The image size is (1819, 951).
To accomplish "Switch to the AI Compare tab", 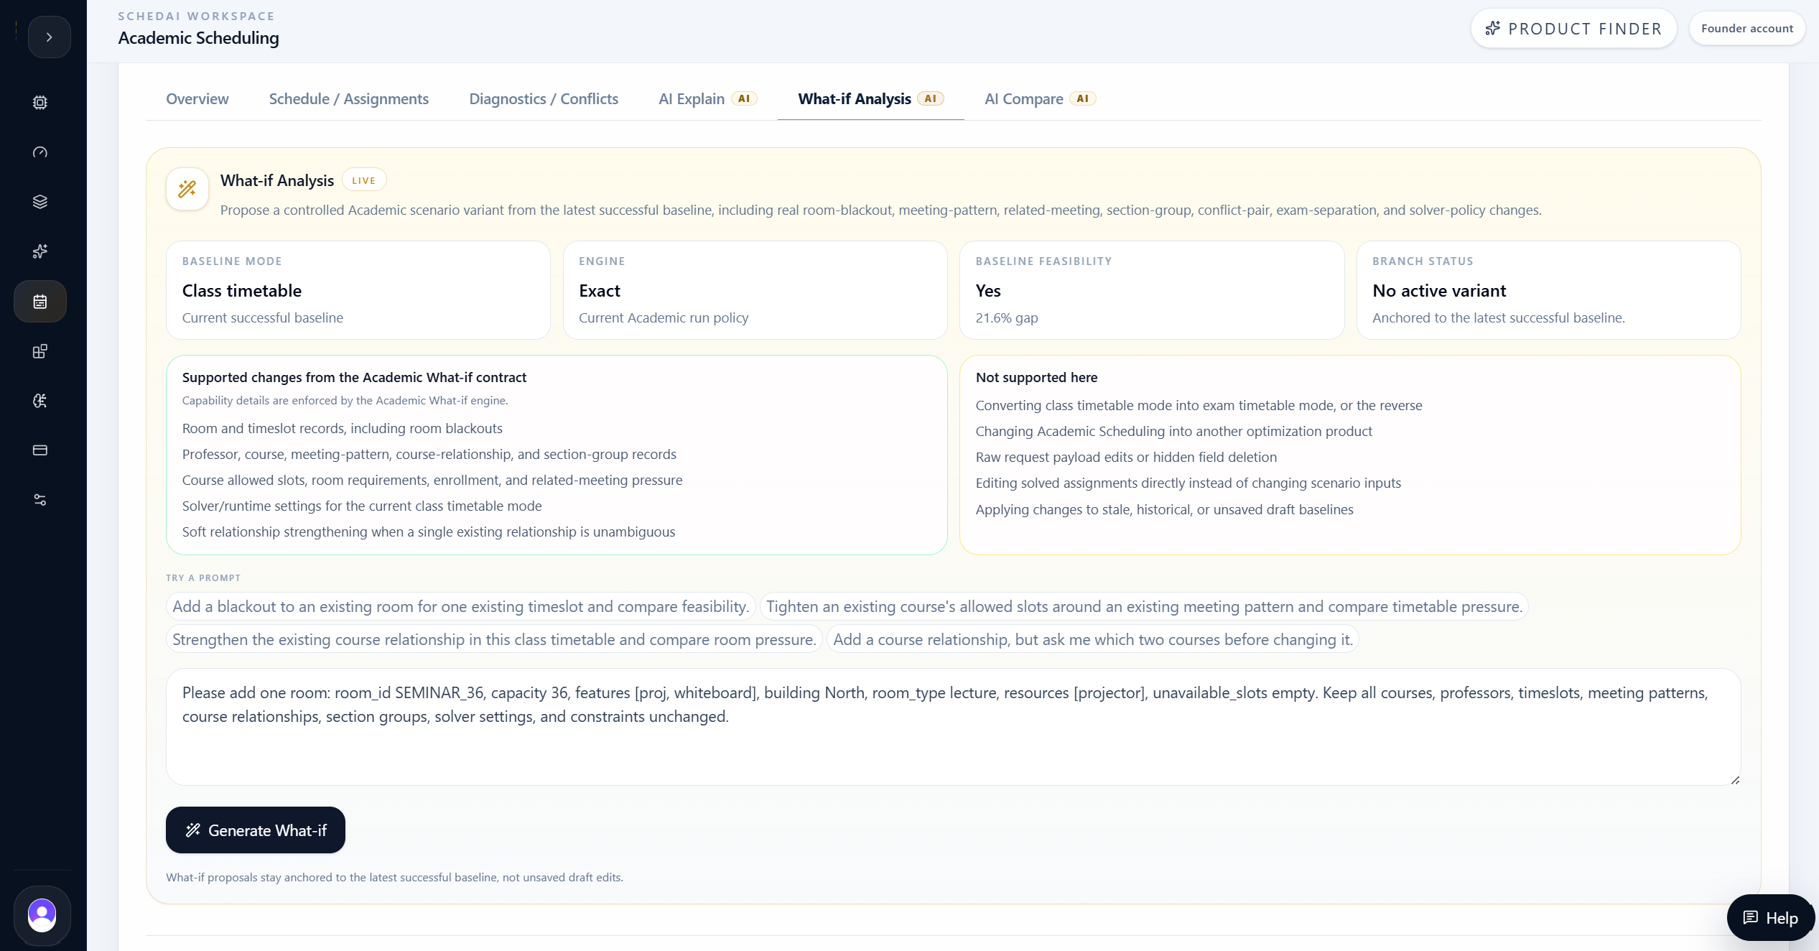I will [1040, 99].
